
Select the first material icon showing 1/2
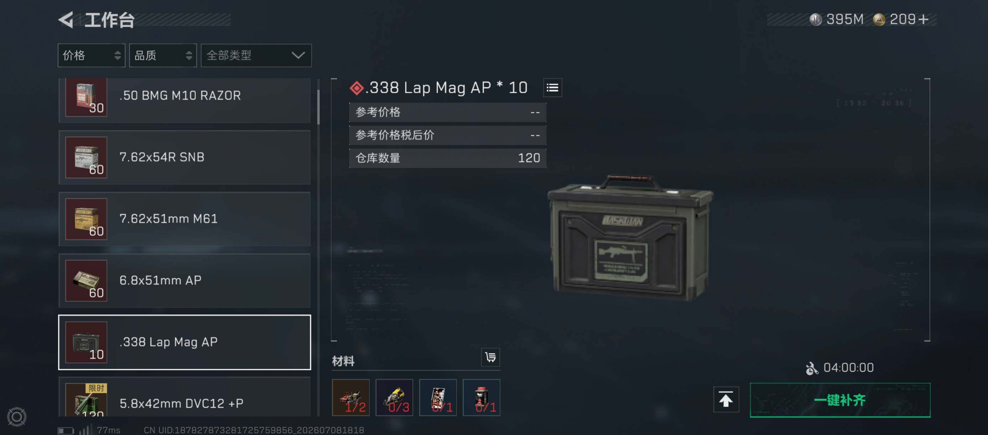[x=351, y=397]
